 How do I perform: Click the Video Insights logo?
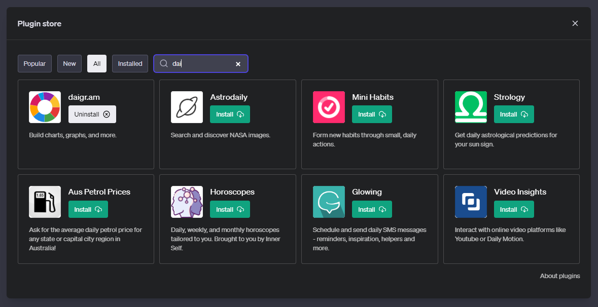tap(471, 202)
